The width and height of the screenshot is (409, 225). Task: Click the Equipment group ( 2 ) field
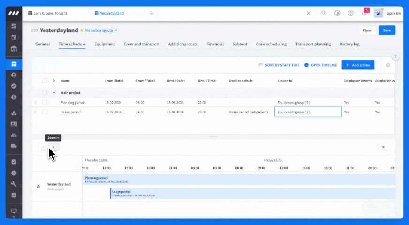[x=308, y=112]
